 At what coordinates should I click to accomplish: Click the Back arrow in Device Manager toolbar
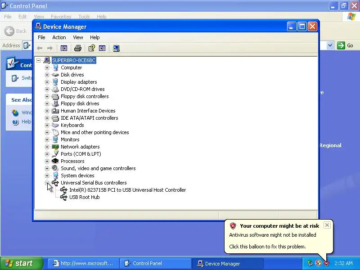coord(40,48)
